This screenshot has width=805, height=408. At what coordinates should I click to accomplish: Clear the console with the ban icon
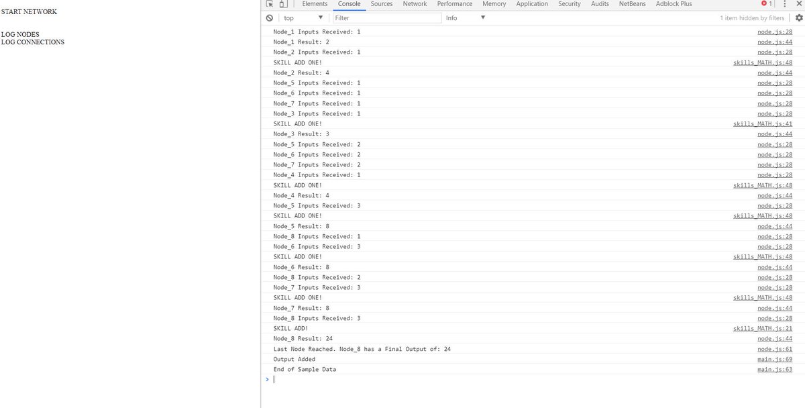click(269, 18)
